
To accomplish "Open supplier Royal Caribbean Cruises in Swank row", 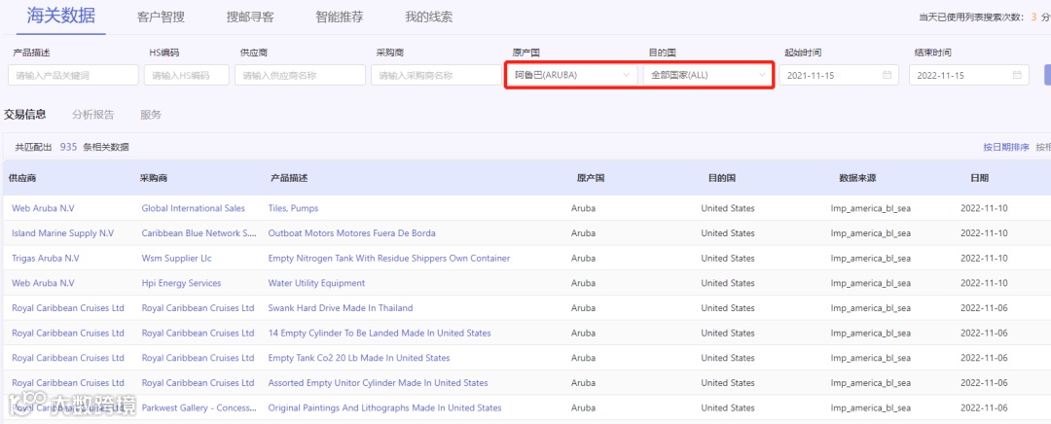I will click(68, 308).
